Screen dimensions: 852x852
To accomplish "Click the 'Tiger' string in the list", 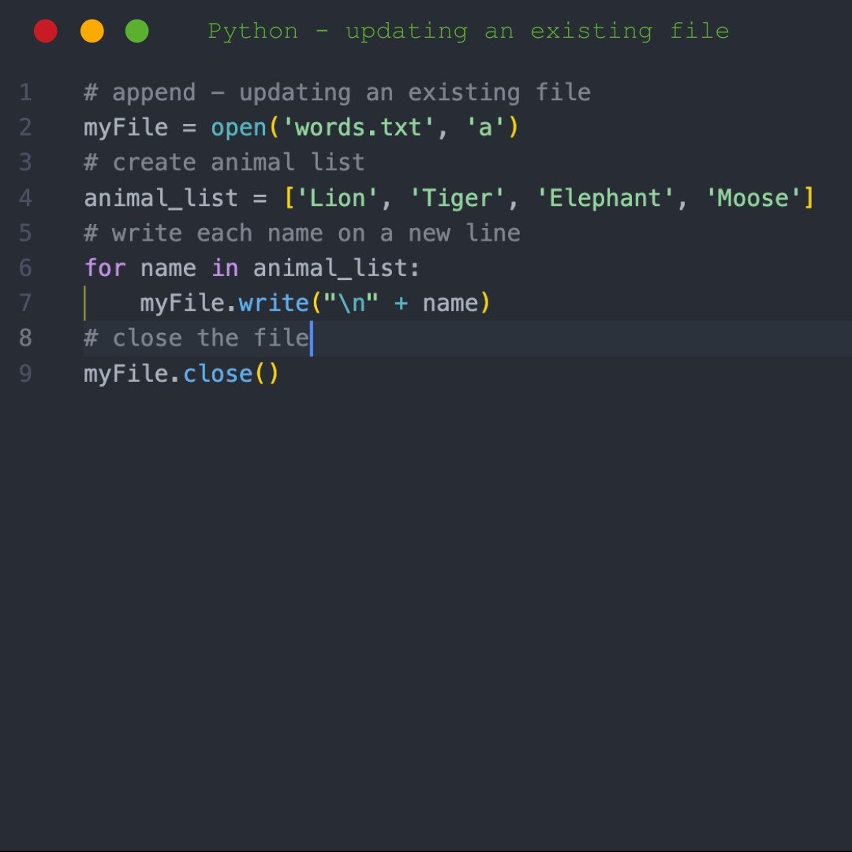I will pyautogui.click(x=457, y=198).
